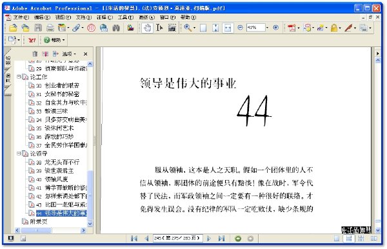Click the Yahoo Y! toolbar icon
The height and width of the screenshot is (249, 387).
click(32, 40)
